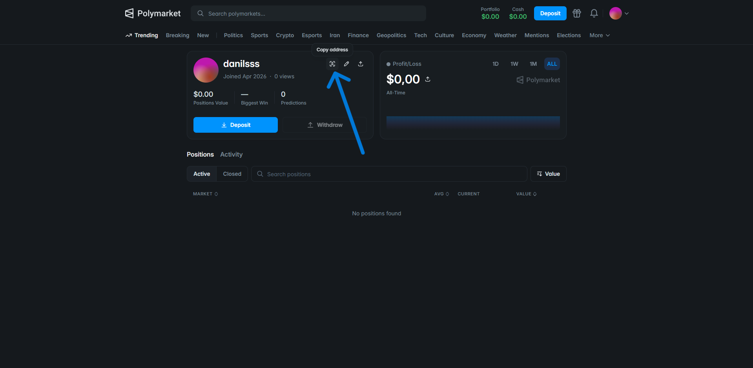This screenshot has width=753, height=368.
Task: Open the Economy category
Action: (x=474, y=35)
